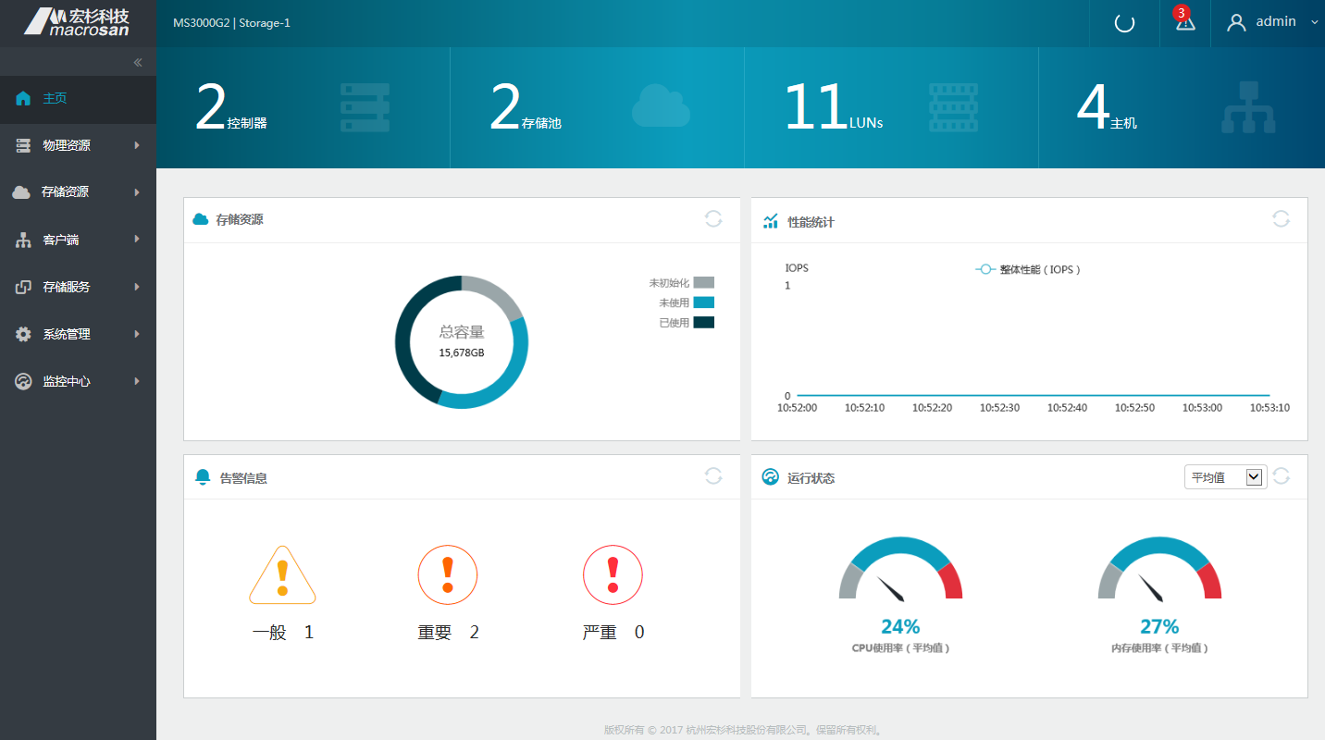This screenshot has height=740, width=1325.
Task: Click the 严重 critical alarm icon
Action: [613, 575]
